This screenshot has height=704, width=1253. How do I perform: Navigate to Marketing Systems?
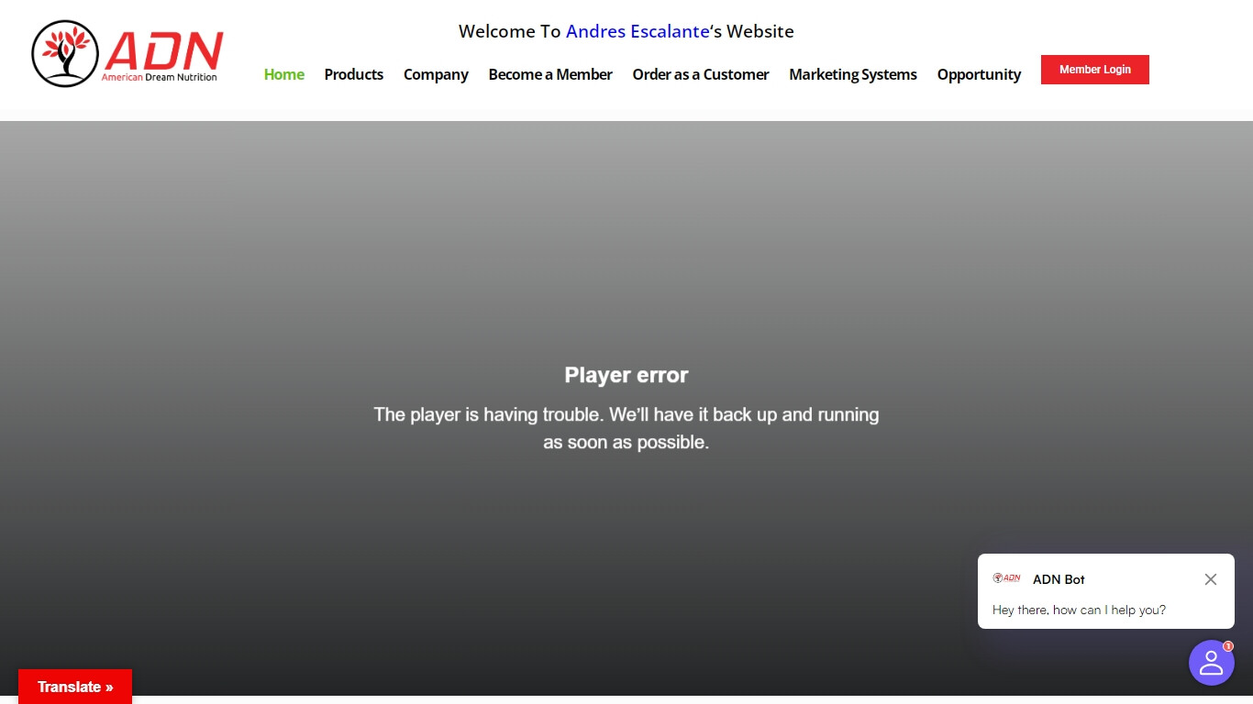click(852, 74)
